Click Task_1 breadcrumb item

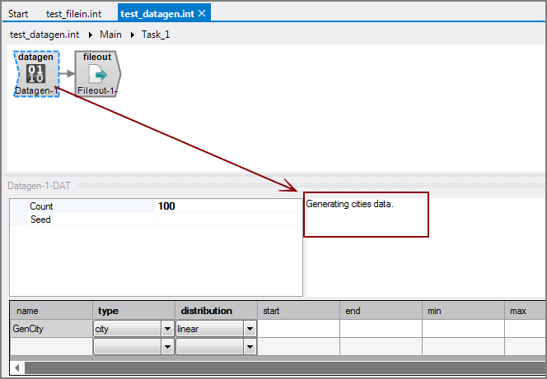[x=156, y=35]
